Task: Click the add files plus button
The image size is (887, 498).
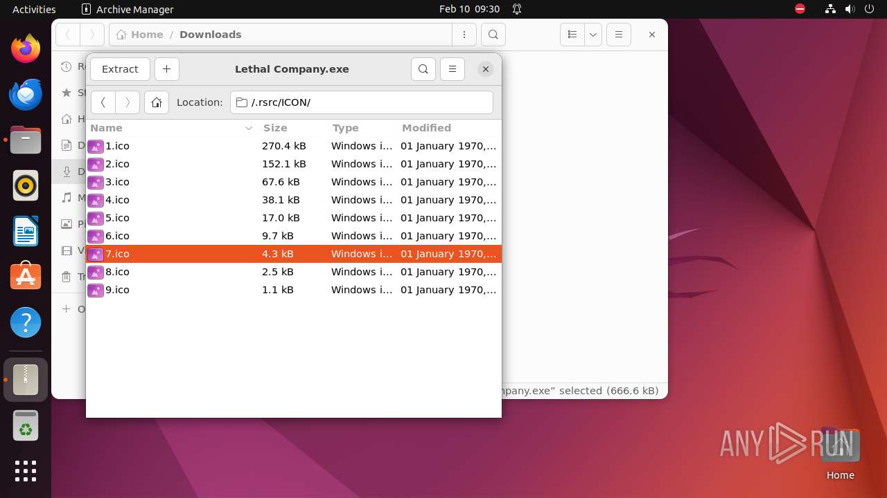Action: [x=167, y=69]
